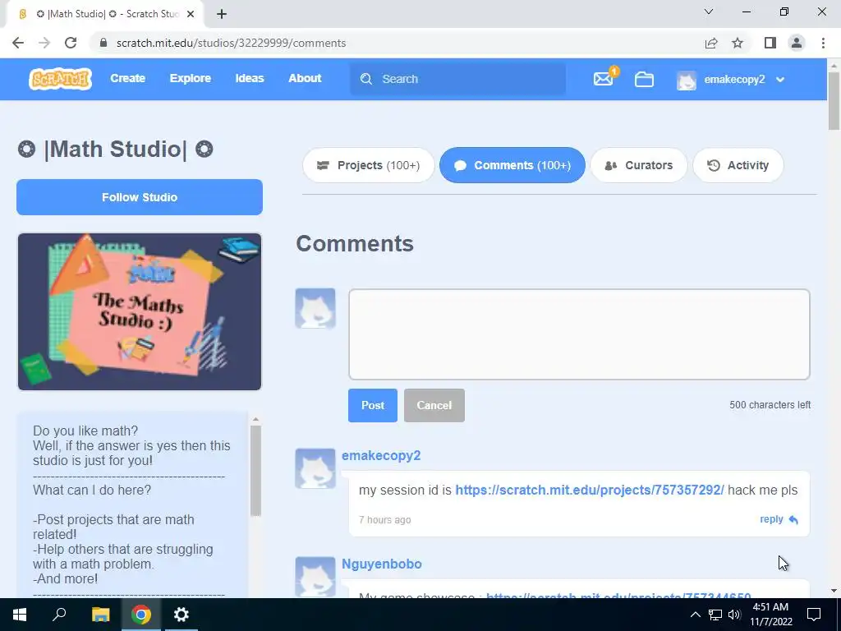The height and width of the screenshot is (631, 841).
Task: Reload the page with the refresh icon
Action: click(71, 43)
